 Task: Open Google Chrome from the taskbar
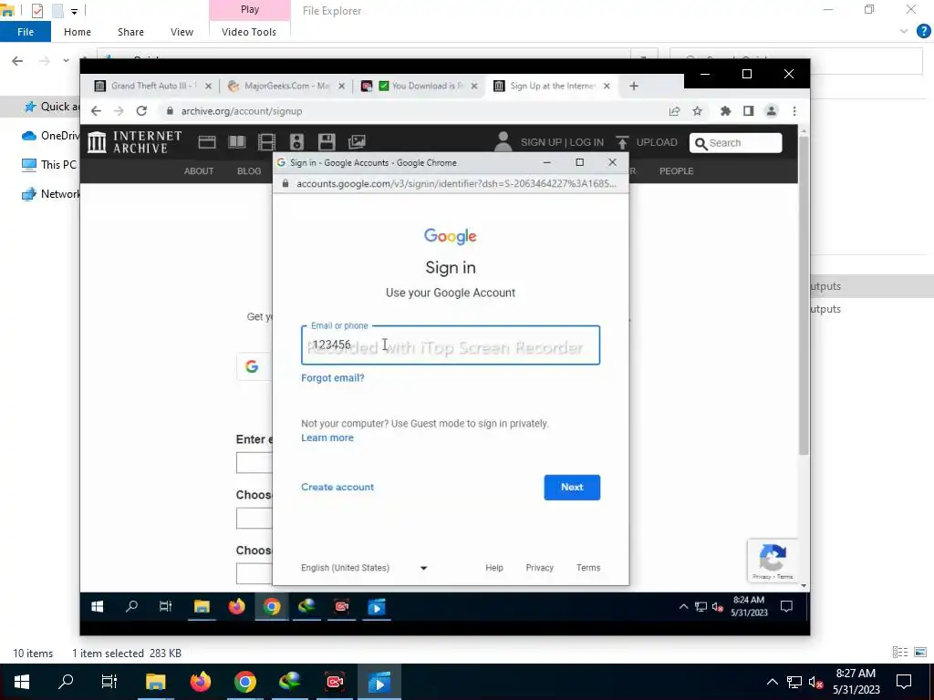pos(245,682)
